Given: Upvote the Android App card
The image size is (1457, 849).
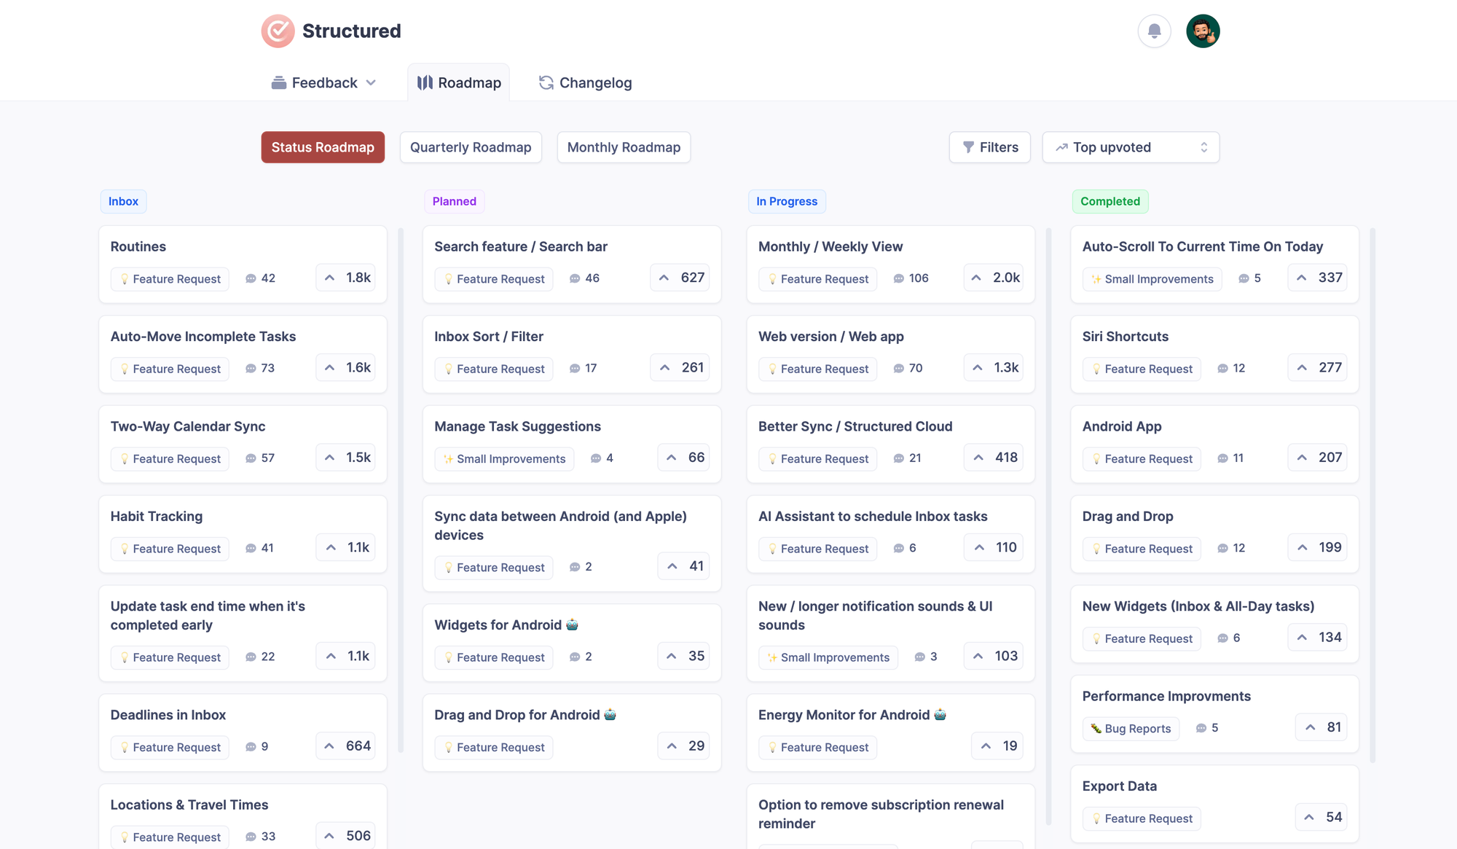Looking at the screenshot, I should 1317,458.
